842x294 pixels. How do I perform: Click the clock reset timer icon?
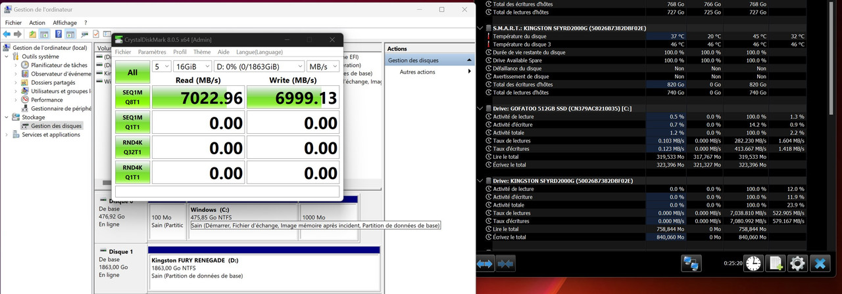click(x=754, y=264)
